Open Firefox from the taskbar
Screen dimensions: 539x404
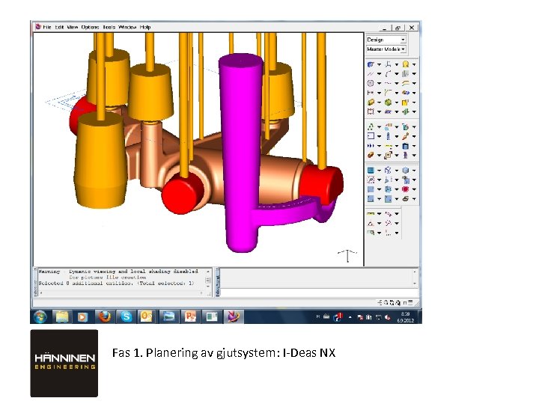[105, 316]
